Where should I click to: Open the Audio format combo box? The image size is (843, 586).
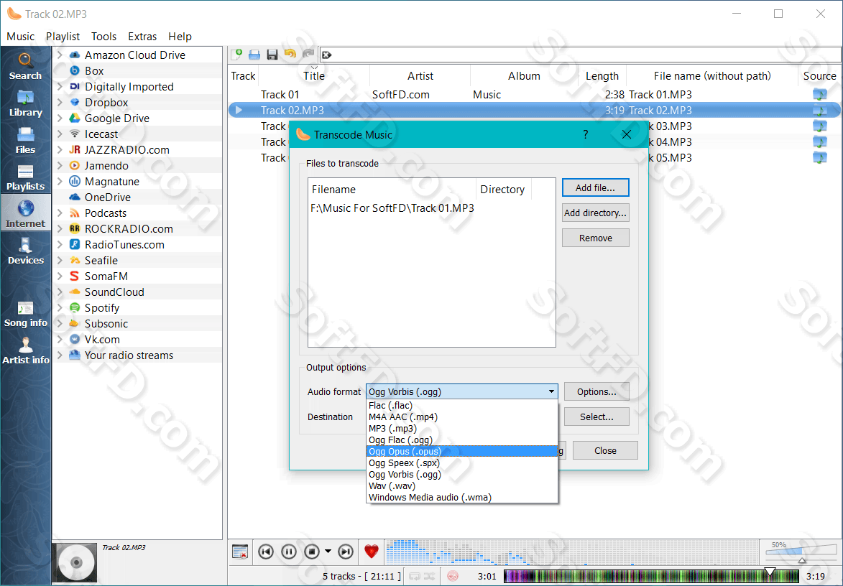[462, 391]
